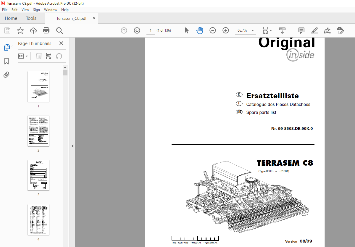Open the Edit menu
Screen dimensions: 355x247
[14, 10]
